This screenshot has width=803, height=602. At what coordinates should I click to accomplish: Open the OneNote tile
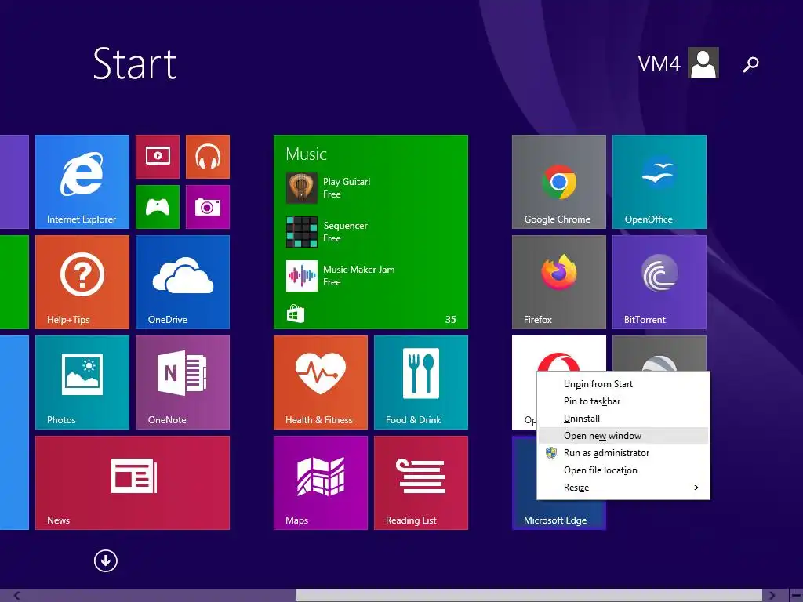click(x=182, y=383)
